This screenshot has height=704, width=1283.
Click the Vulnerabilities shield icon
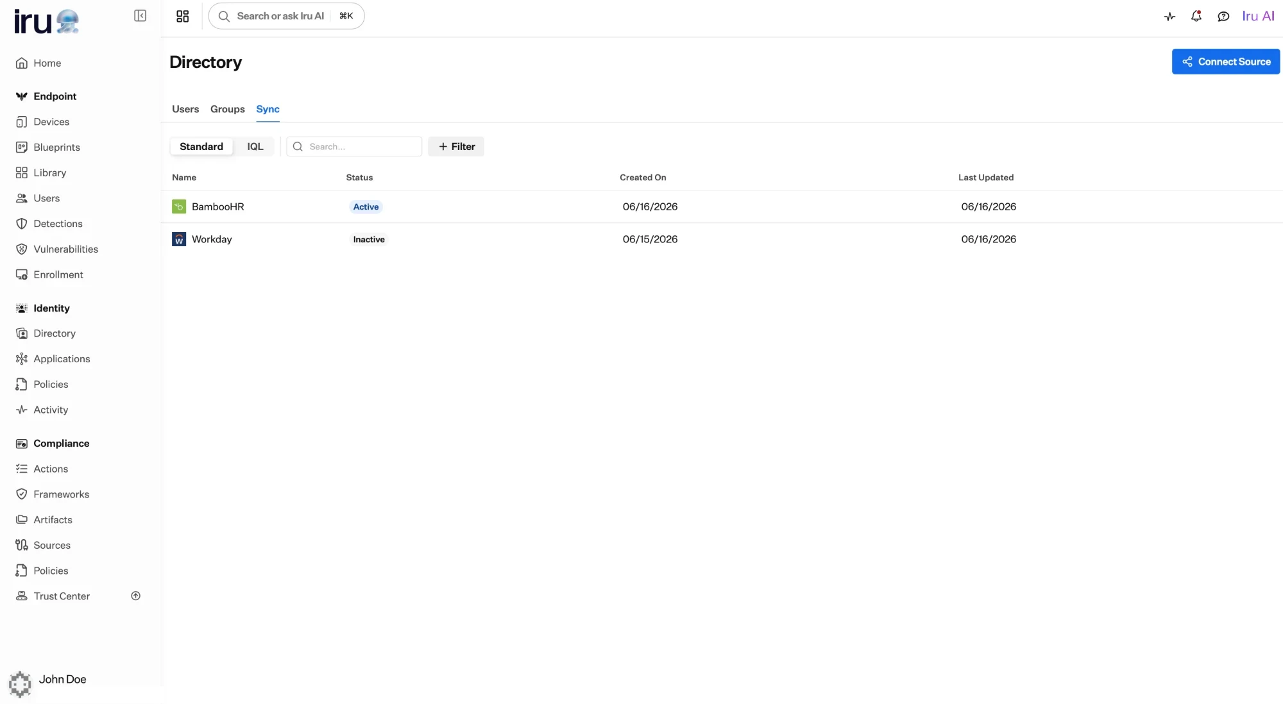point(22,249)
